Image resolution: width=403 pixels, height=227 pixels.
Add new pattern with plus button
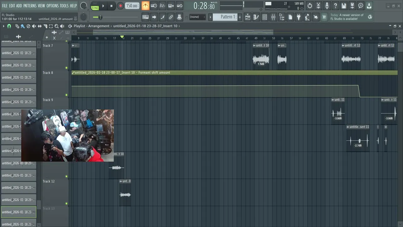point(240,17)
